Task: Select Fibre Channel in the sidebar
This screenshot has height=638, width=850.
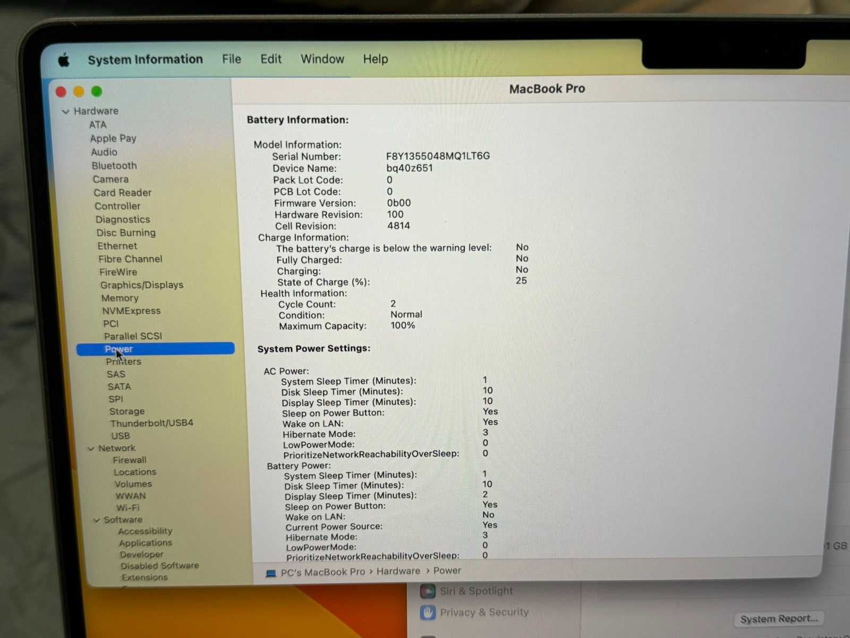Action: coord(130,259)
